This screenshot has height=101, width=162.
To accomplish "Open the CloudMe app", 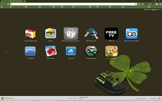I will pyautogui.click(x=30, y=51).
